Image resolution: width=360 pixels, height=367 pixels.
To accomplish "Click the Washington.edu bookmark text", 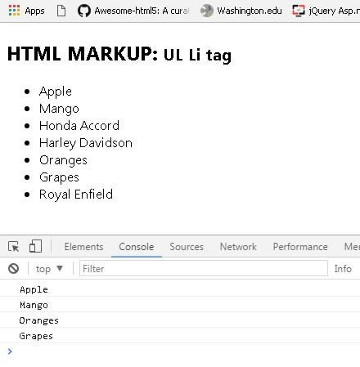I will (250, 11).
